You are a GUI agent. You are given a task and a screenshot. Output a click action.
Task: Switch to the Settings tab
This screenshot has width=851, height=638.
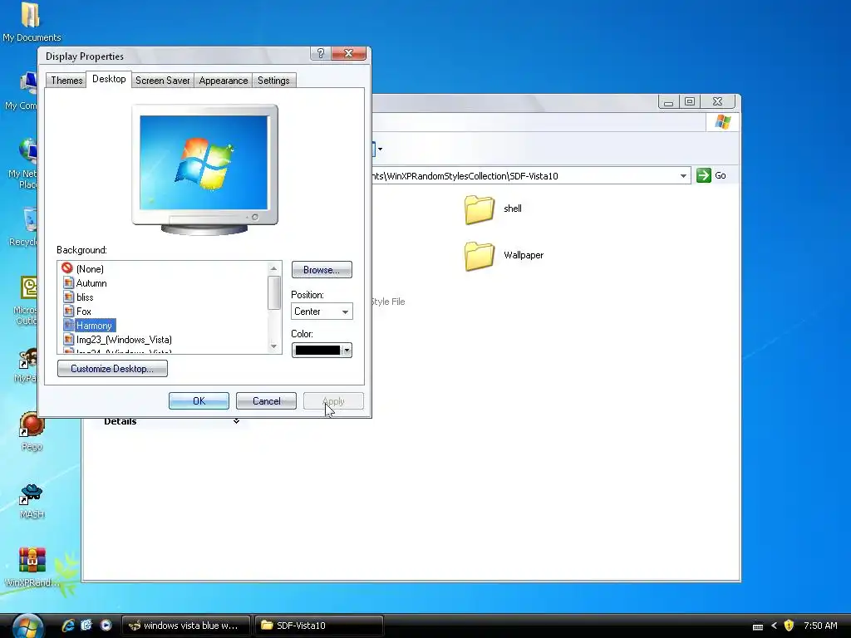(273, 81)
